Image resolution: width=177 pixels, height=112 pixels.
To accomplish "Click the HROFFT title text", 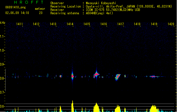I will 29,2.
